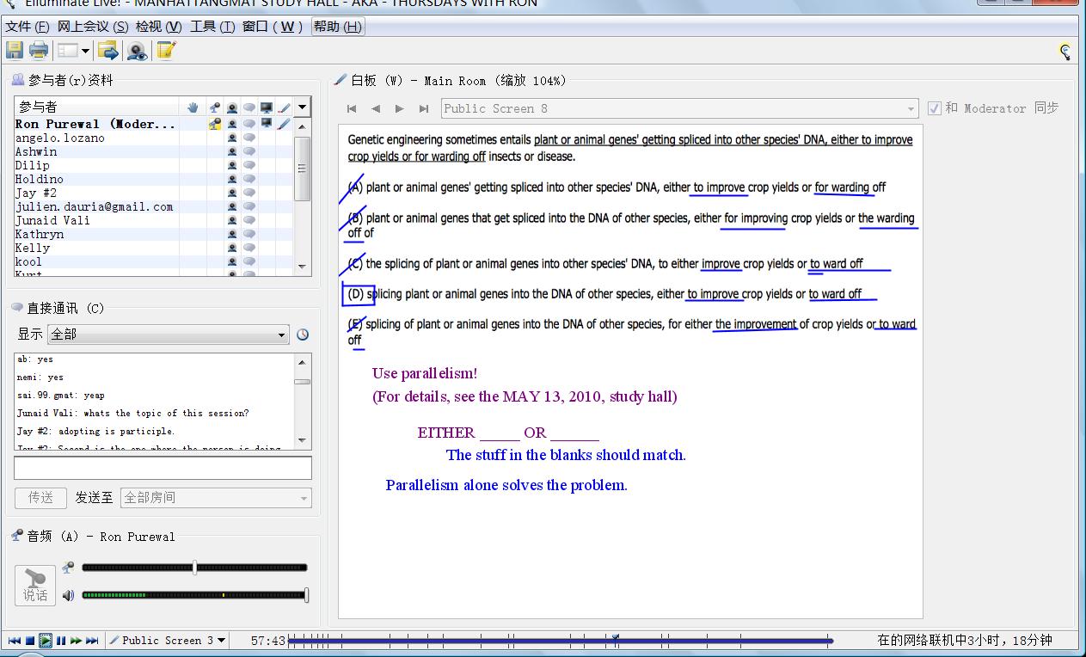
Task: Toggle Ashwin's video permission icon
Action: [232, 151]
